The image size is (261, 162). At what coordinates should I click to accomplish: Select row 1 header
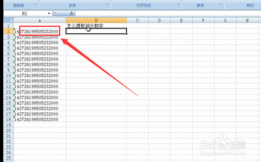(x=9, y=26)
